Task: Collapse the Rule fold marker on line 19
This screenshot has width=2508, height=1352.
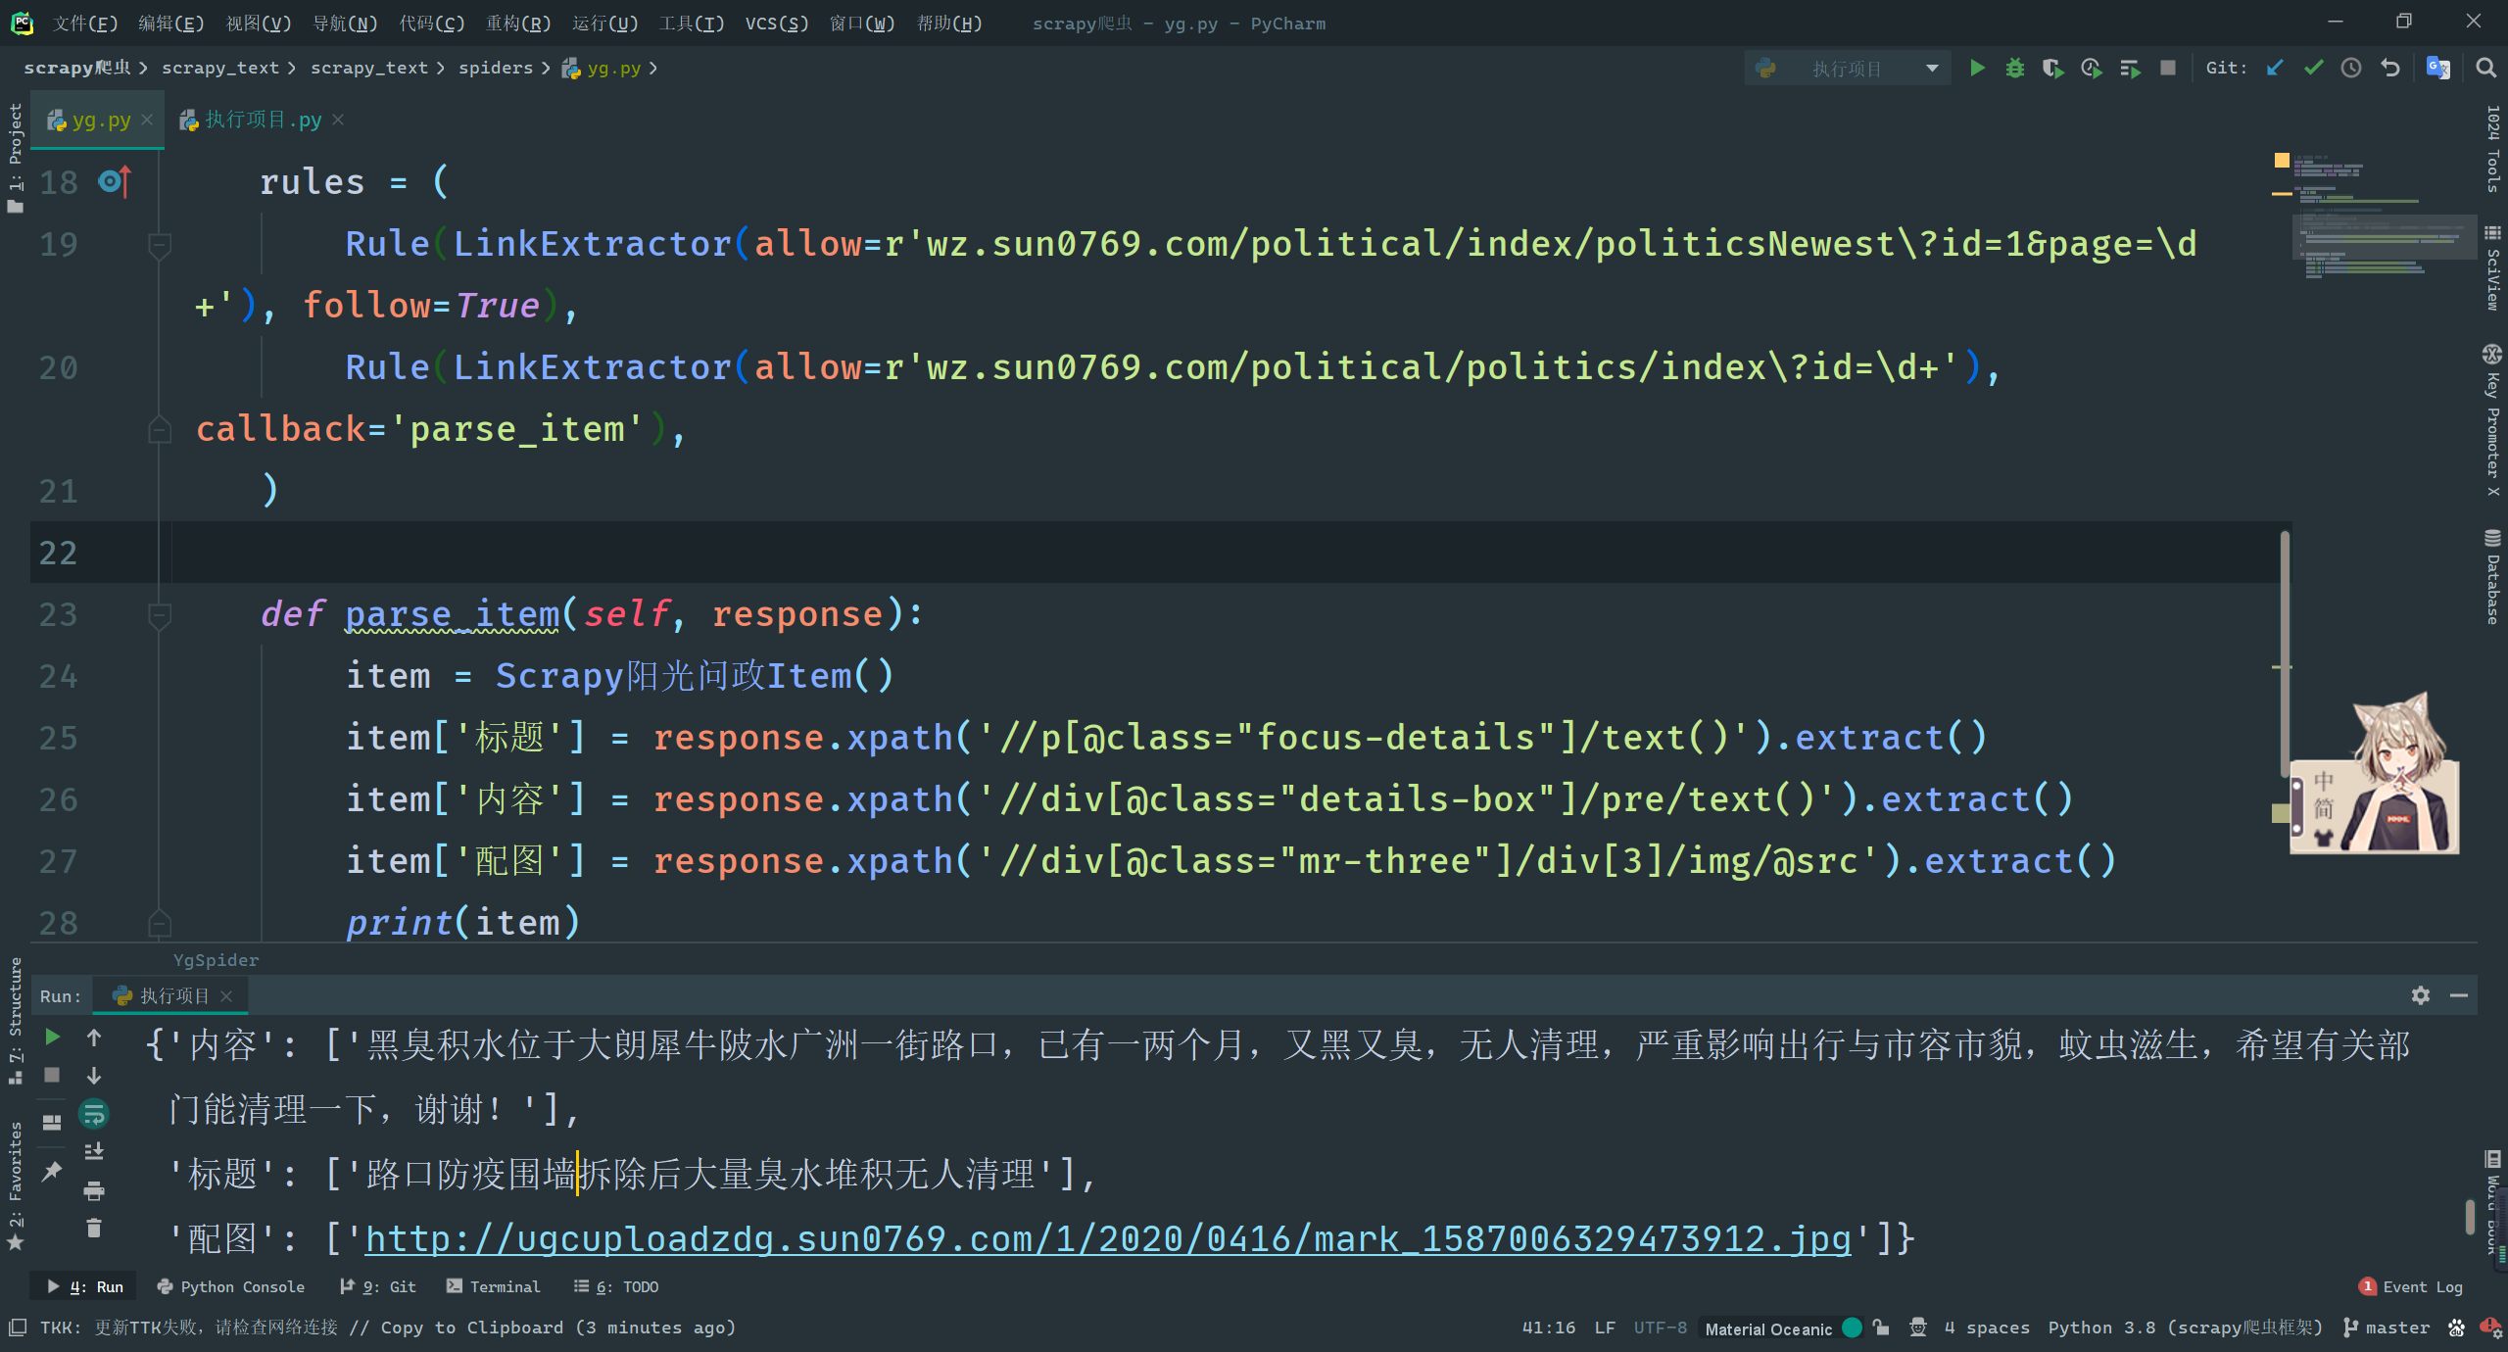Action: point(159,244)
